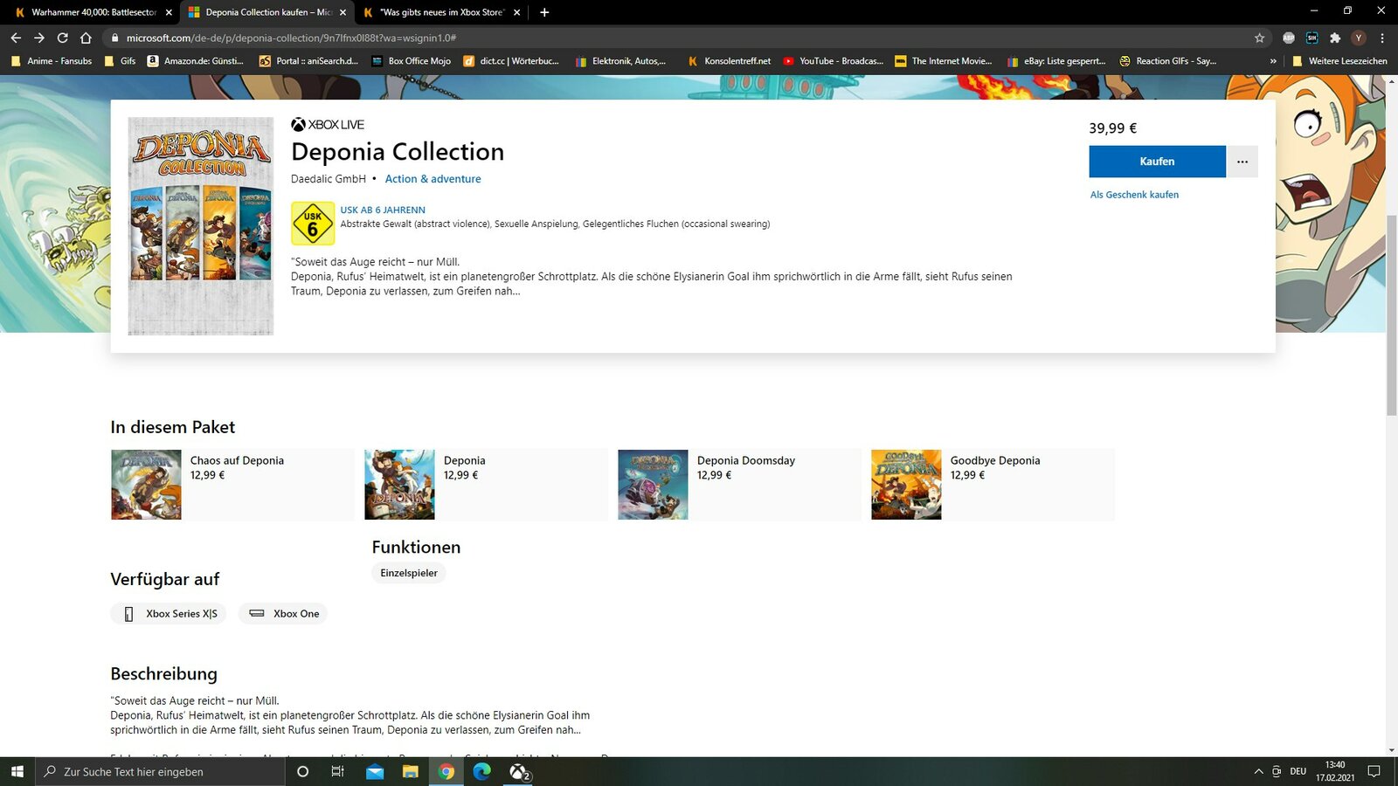
Task: Expand the Weitere Lesezeichen folder
Action: pyautogui.click(x=1339, y=61)
